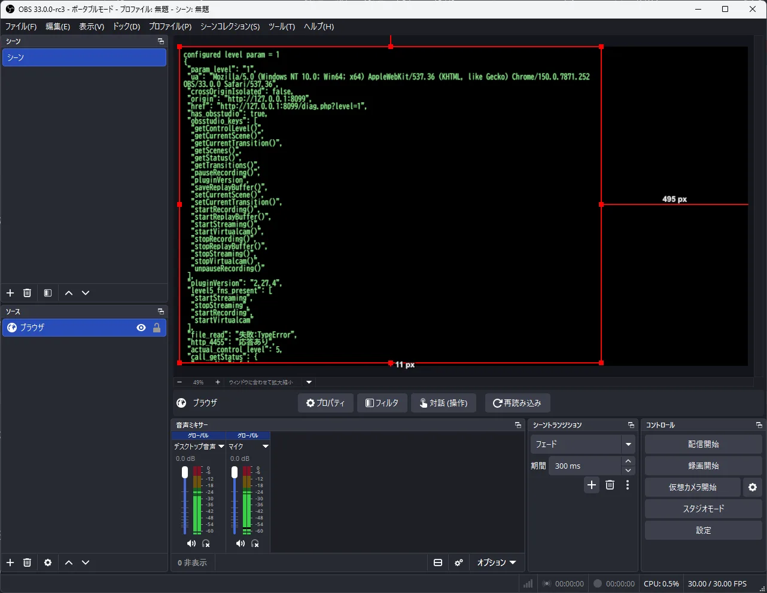The height and width of the screenshot is (593, 767).
Task: Open scene filters icon in Scenes panel
Action: (x=48, y=293)
